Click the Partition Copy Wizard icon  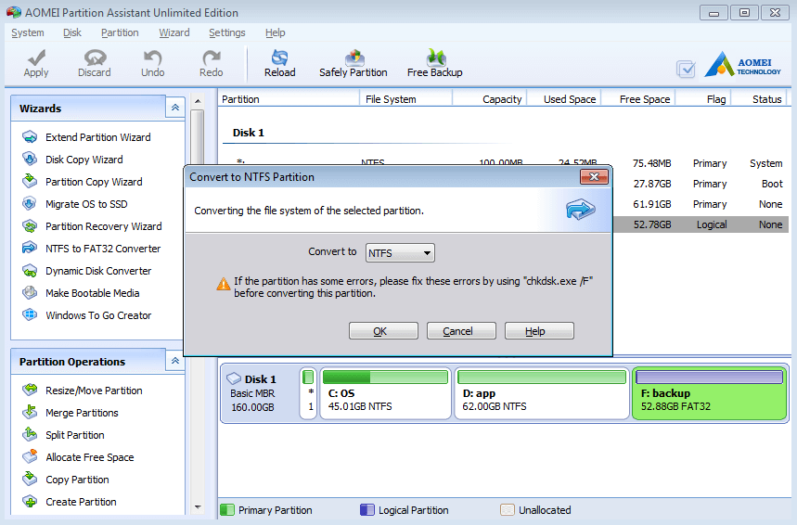[x=30, y=182]
